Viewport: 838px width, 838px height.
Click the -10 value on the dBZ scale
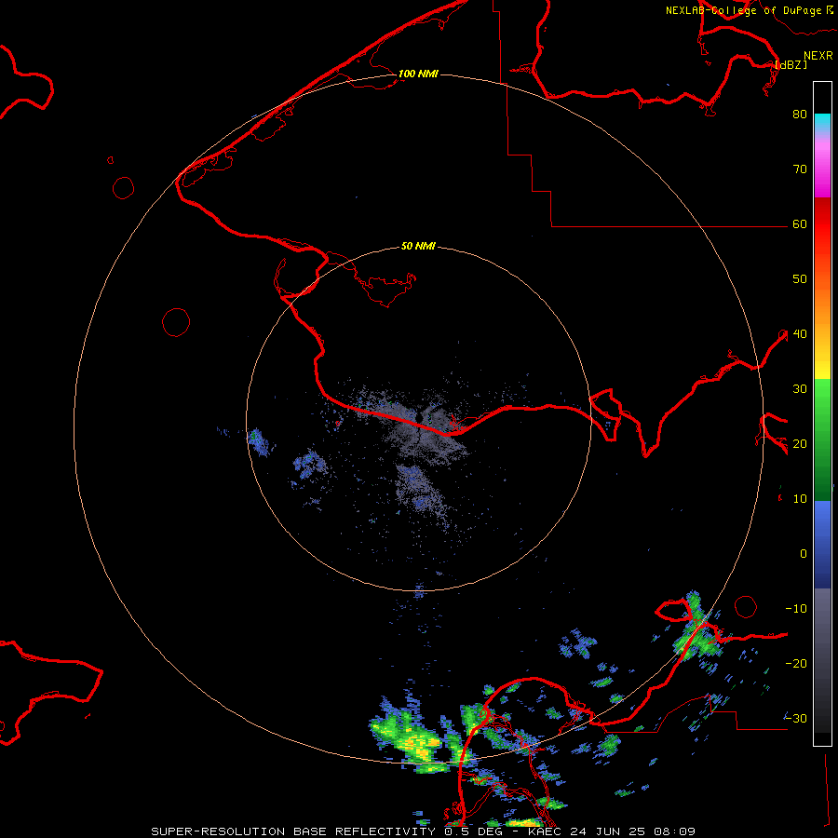[796, 608]
